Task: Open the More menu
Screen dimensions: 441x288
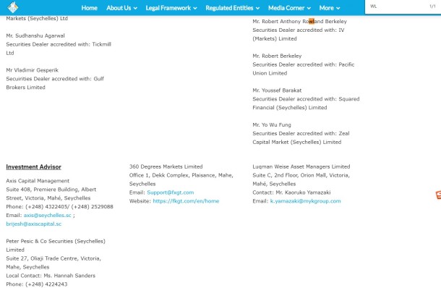Action: [330, 8]
